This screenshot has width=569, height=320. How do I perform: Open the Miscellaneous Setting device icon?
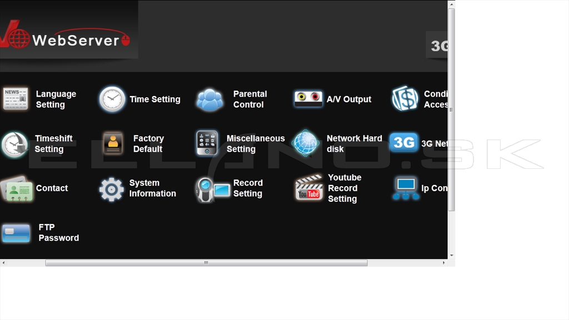[x=207, y=143]
